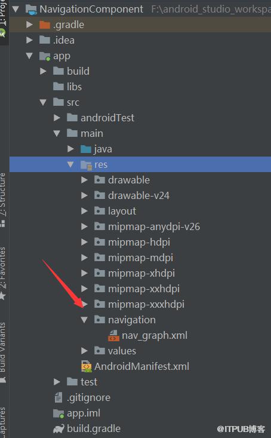Open the 2: Favorites tool window tab

pos(3,268)
